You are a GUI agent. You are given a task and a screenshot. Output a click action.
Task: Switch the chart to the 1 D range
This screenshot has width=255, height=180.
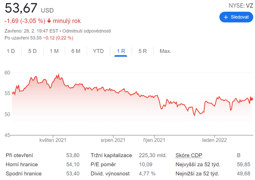(11, 51)
